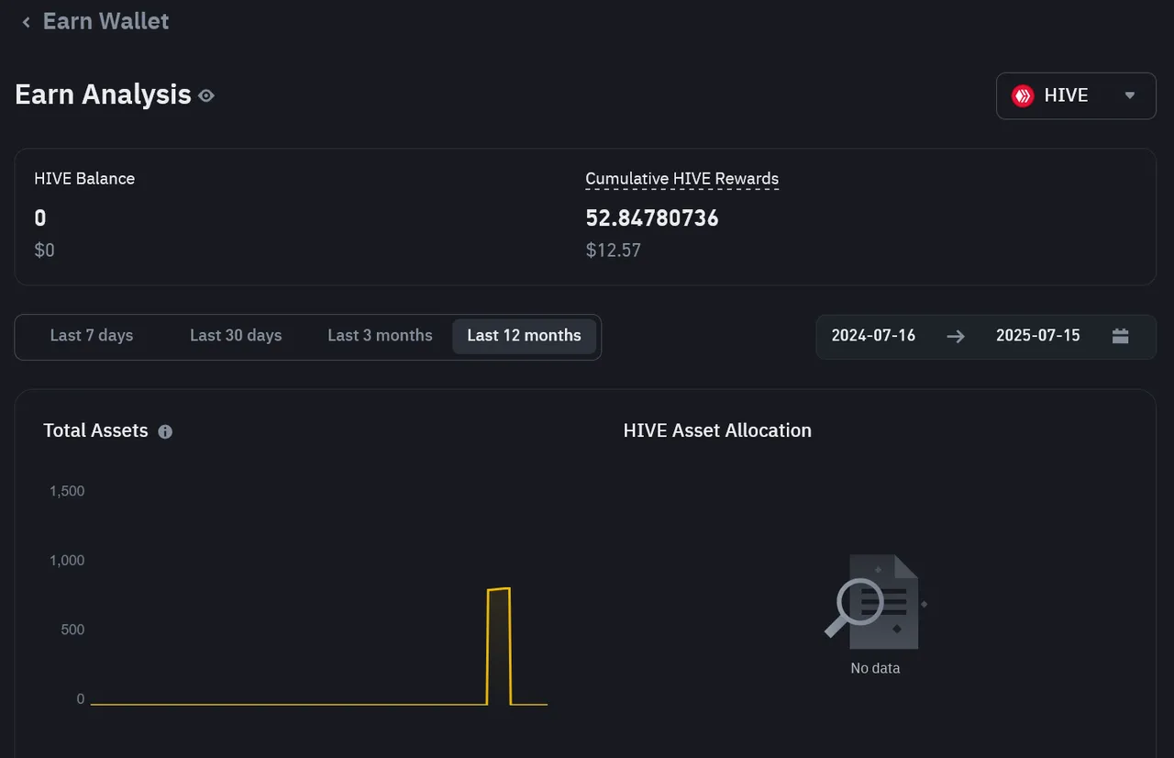
Task: Click the Earn Analysis heading
Action: [103, 95]
